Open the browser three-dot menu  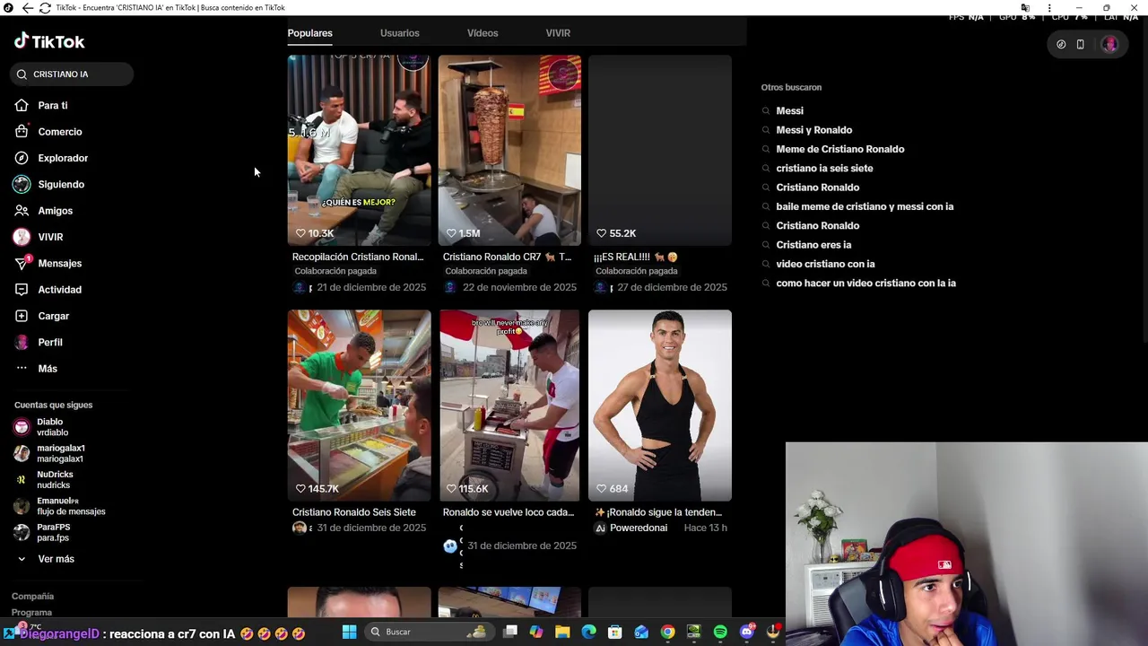(1049, 8)
